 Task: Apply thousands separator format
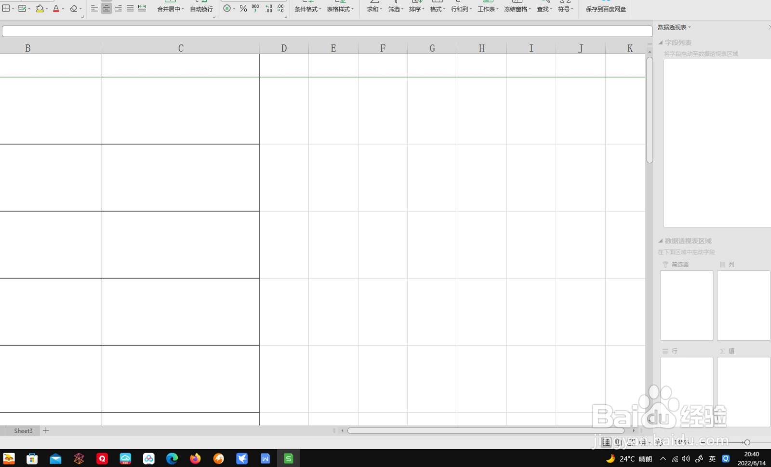point(255,8)
